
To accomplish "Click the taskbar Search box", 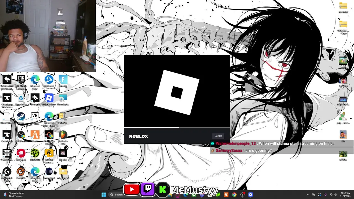I will click(x=116, y=195).
